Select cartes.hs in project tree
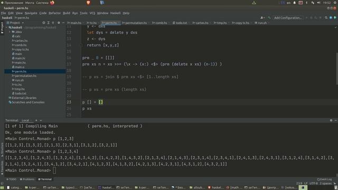 point(20,41)
